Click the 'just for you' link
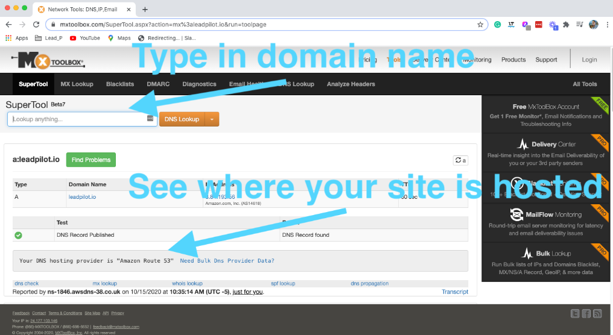 pyautogui.click(x=247, y=292)
